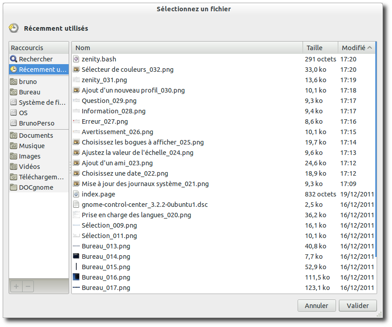Click the Bureau_016.png thumbnail icon
The image size is (392, 327).
[76, 277]
